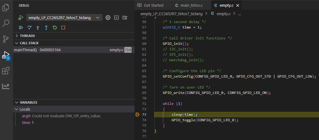Stop the debug session

(63, 28)
